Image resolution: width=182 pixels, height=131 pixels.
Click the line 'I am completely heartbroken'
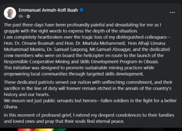pyautogui.click(x=87, y=37)
